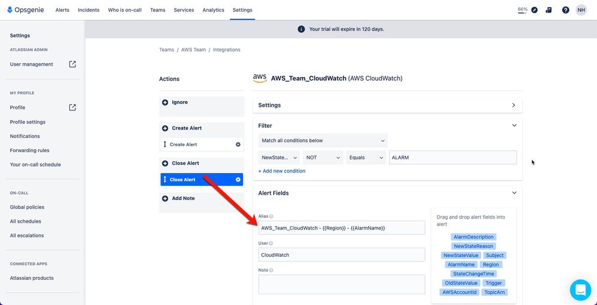
Task: Open Your on-call schedule
Action: click(35, 165)
